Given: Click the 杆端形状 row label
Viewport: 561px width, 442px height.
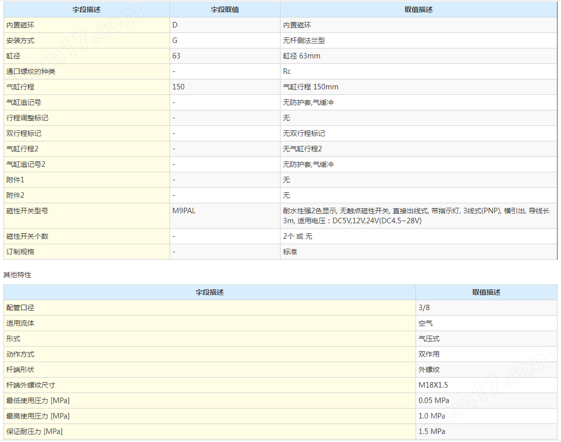Looking at the screenshot, I should click(20, 370).
